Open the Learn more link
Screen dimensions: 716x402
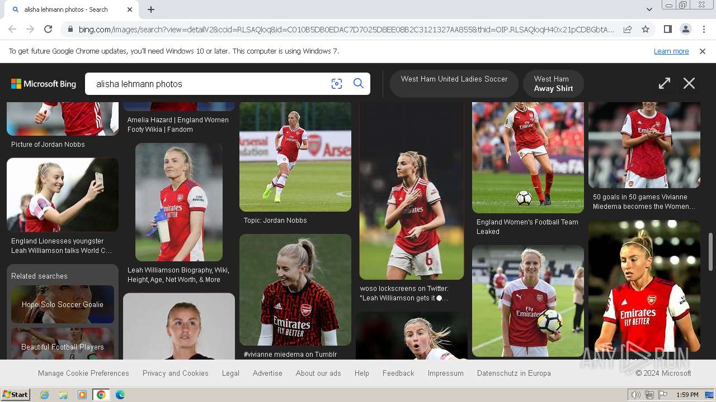click(671, 51)
